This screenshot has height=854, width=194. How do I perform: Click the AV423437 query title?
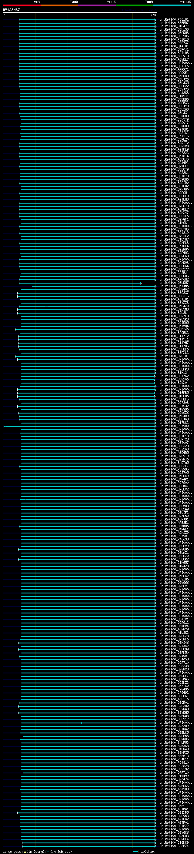click(11, 10)
